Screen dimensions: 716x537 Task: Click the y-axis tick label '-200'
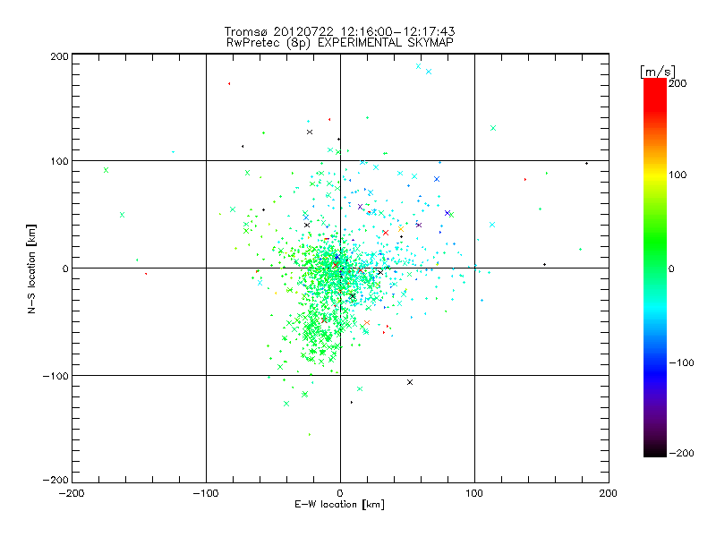pos(55,480)
